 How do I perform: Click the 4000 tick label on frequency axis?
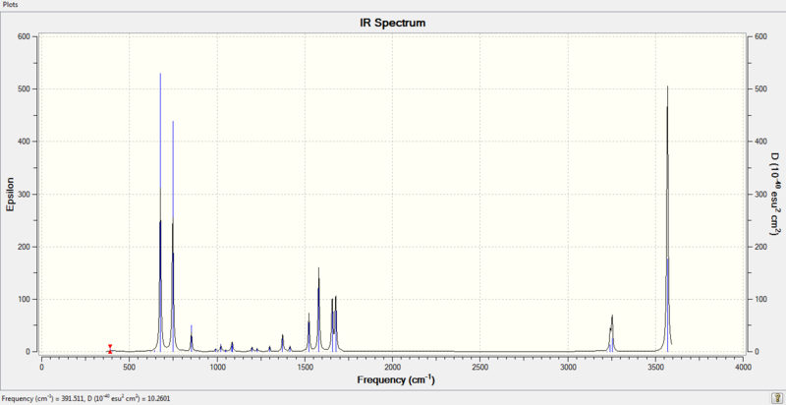click(x=744, y=367)
